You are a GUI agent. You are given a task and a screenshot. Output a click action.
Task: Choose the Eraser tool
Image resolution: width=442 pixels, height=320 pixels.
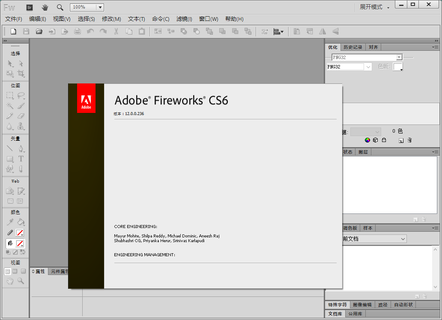coord(21,116)
